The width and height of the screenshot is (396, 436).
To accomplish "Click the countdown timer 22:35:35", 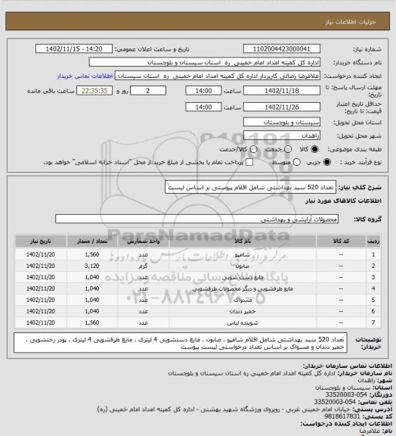I will click(x=94, y=91).
